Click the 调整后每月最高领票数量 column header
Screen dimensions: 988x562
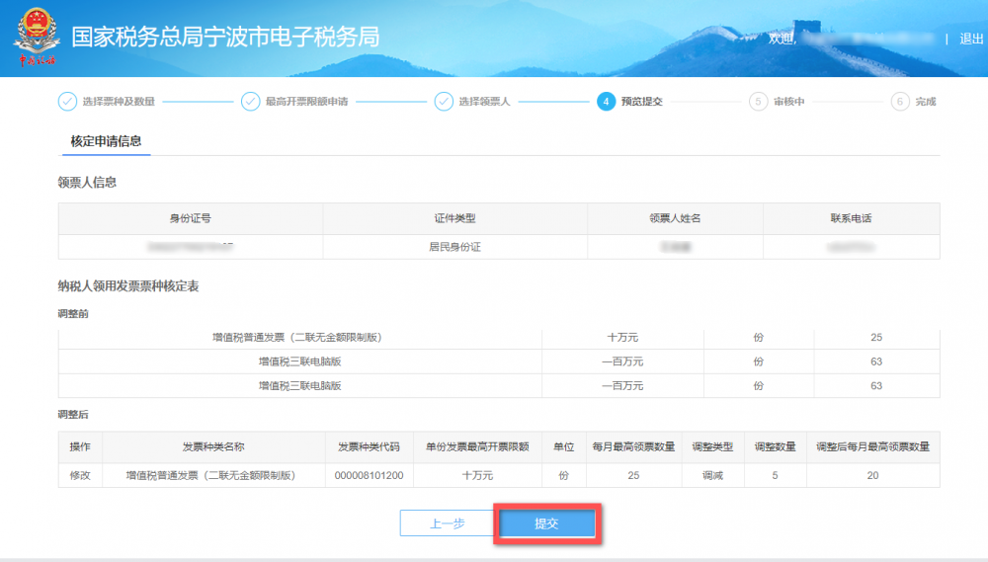pos(872,446)
